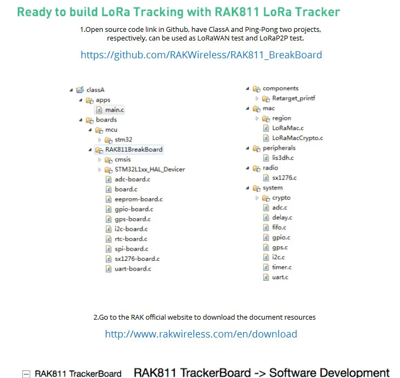This screenshot has width=400, height=378.
Task: Select the timer.c file name
Action: [x=282, y=267]
